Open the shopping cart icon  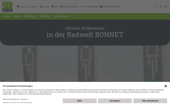165,7
